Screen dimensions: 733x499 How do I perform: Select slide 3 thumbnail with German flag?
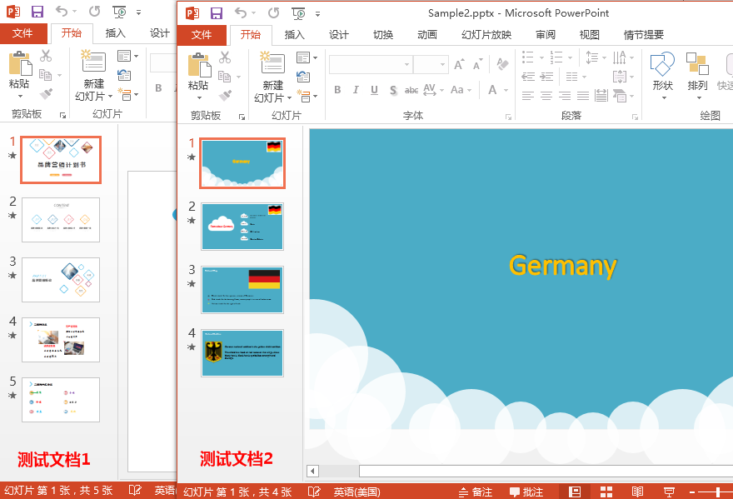pos(242,289)
